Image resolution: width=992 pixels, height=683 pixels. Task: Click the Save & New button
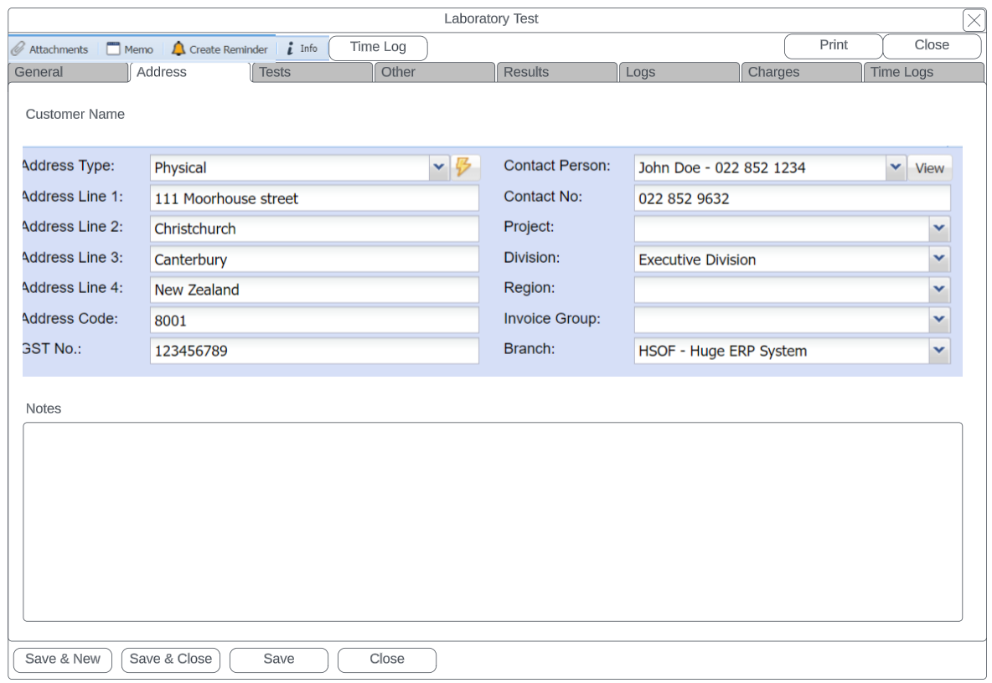63,660
